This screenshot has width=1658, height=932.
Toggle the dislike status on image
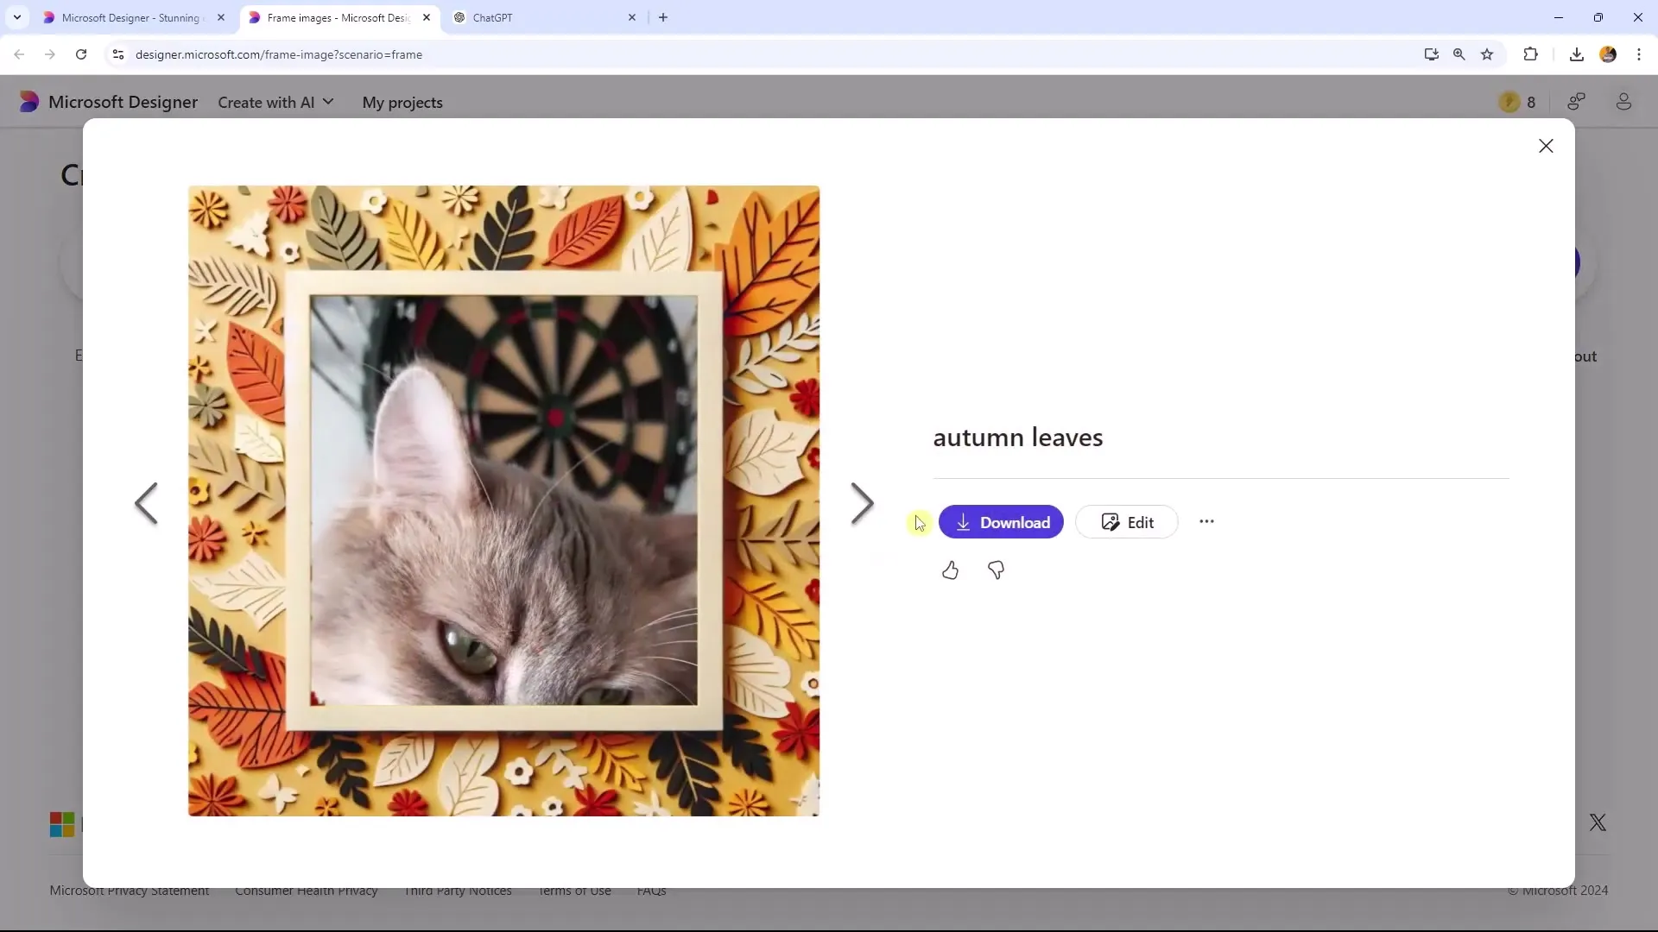point(997,571)
